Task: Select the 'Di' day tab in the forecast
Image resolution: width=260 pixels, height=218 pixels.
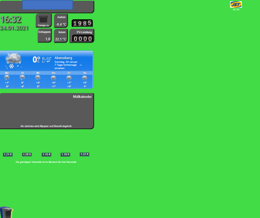Action: tap(22, 73)
